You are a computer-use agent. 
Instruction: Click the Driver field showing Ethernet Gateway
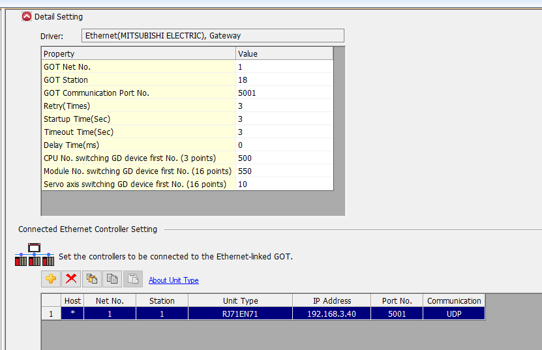(213, 36)
